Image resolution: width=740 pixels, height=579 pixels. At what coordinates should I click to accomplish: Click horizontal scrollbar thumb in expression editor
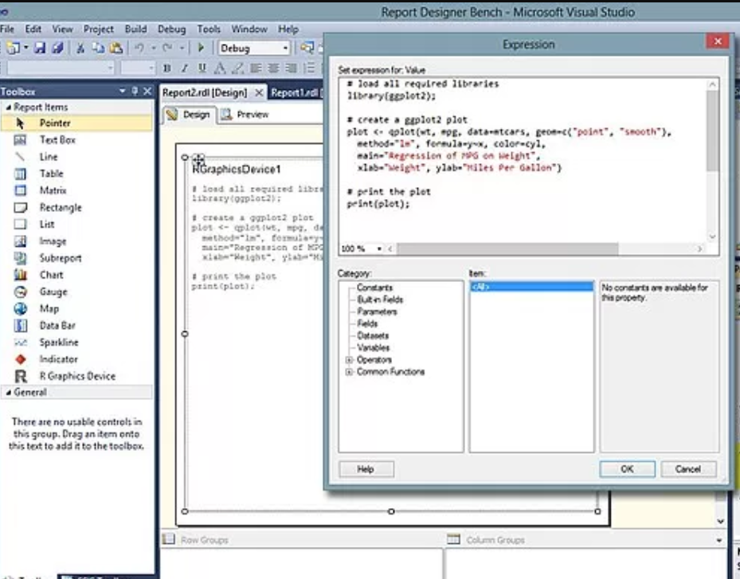tap(507, 248)
